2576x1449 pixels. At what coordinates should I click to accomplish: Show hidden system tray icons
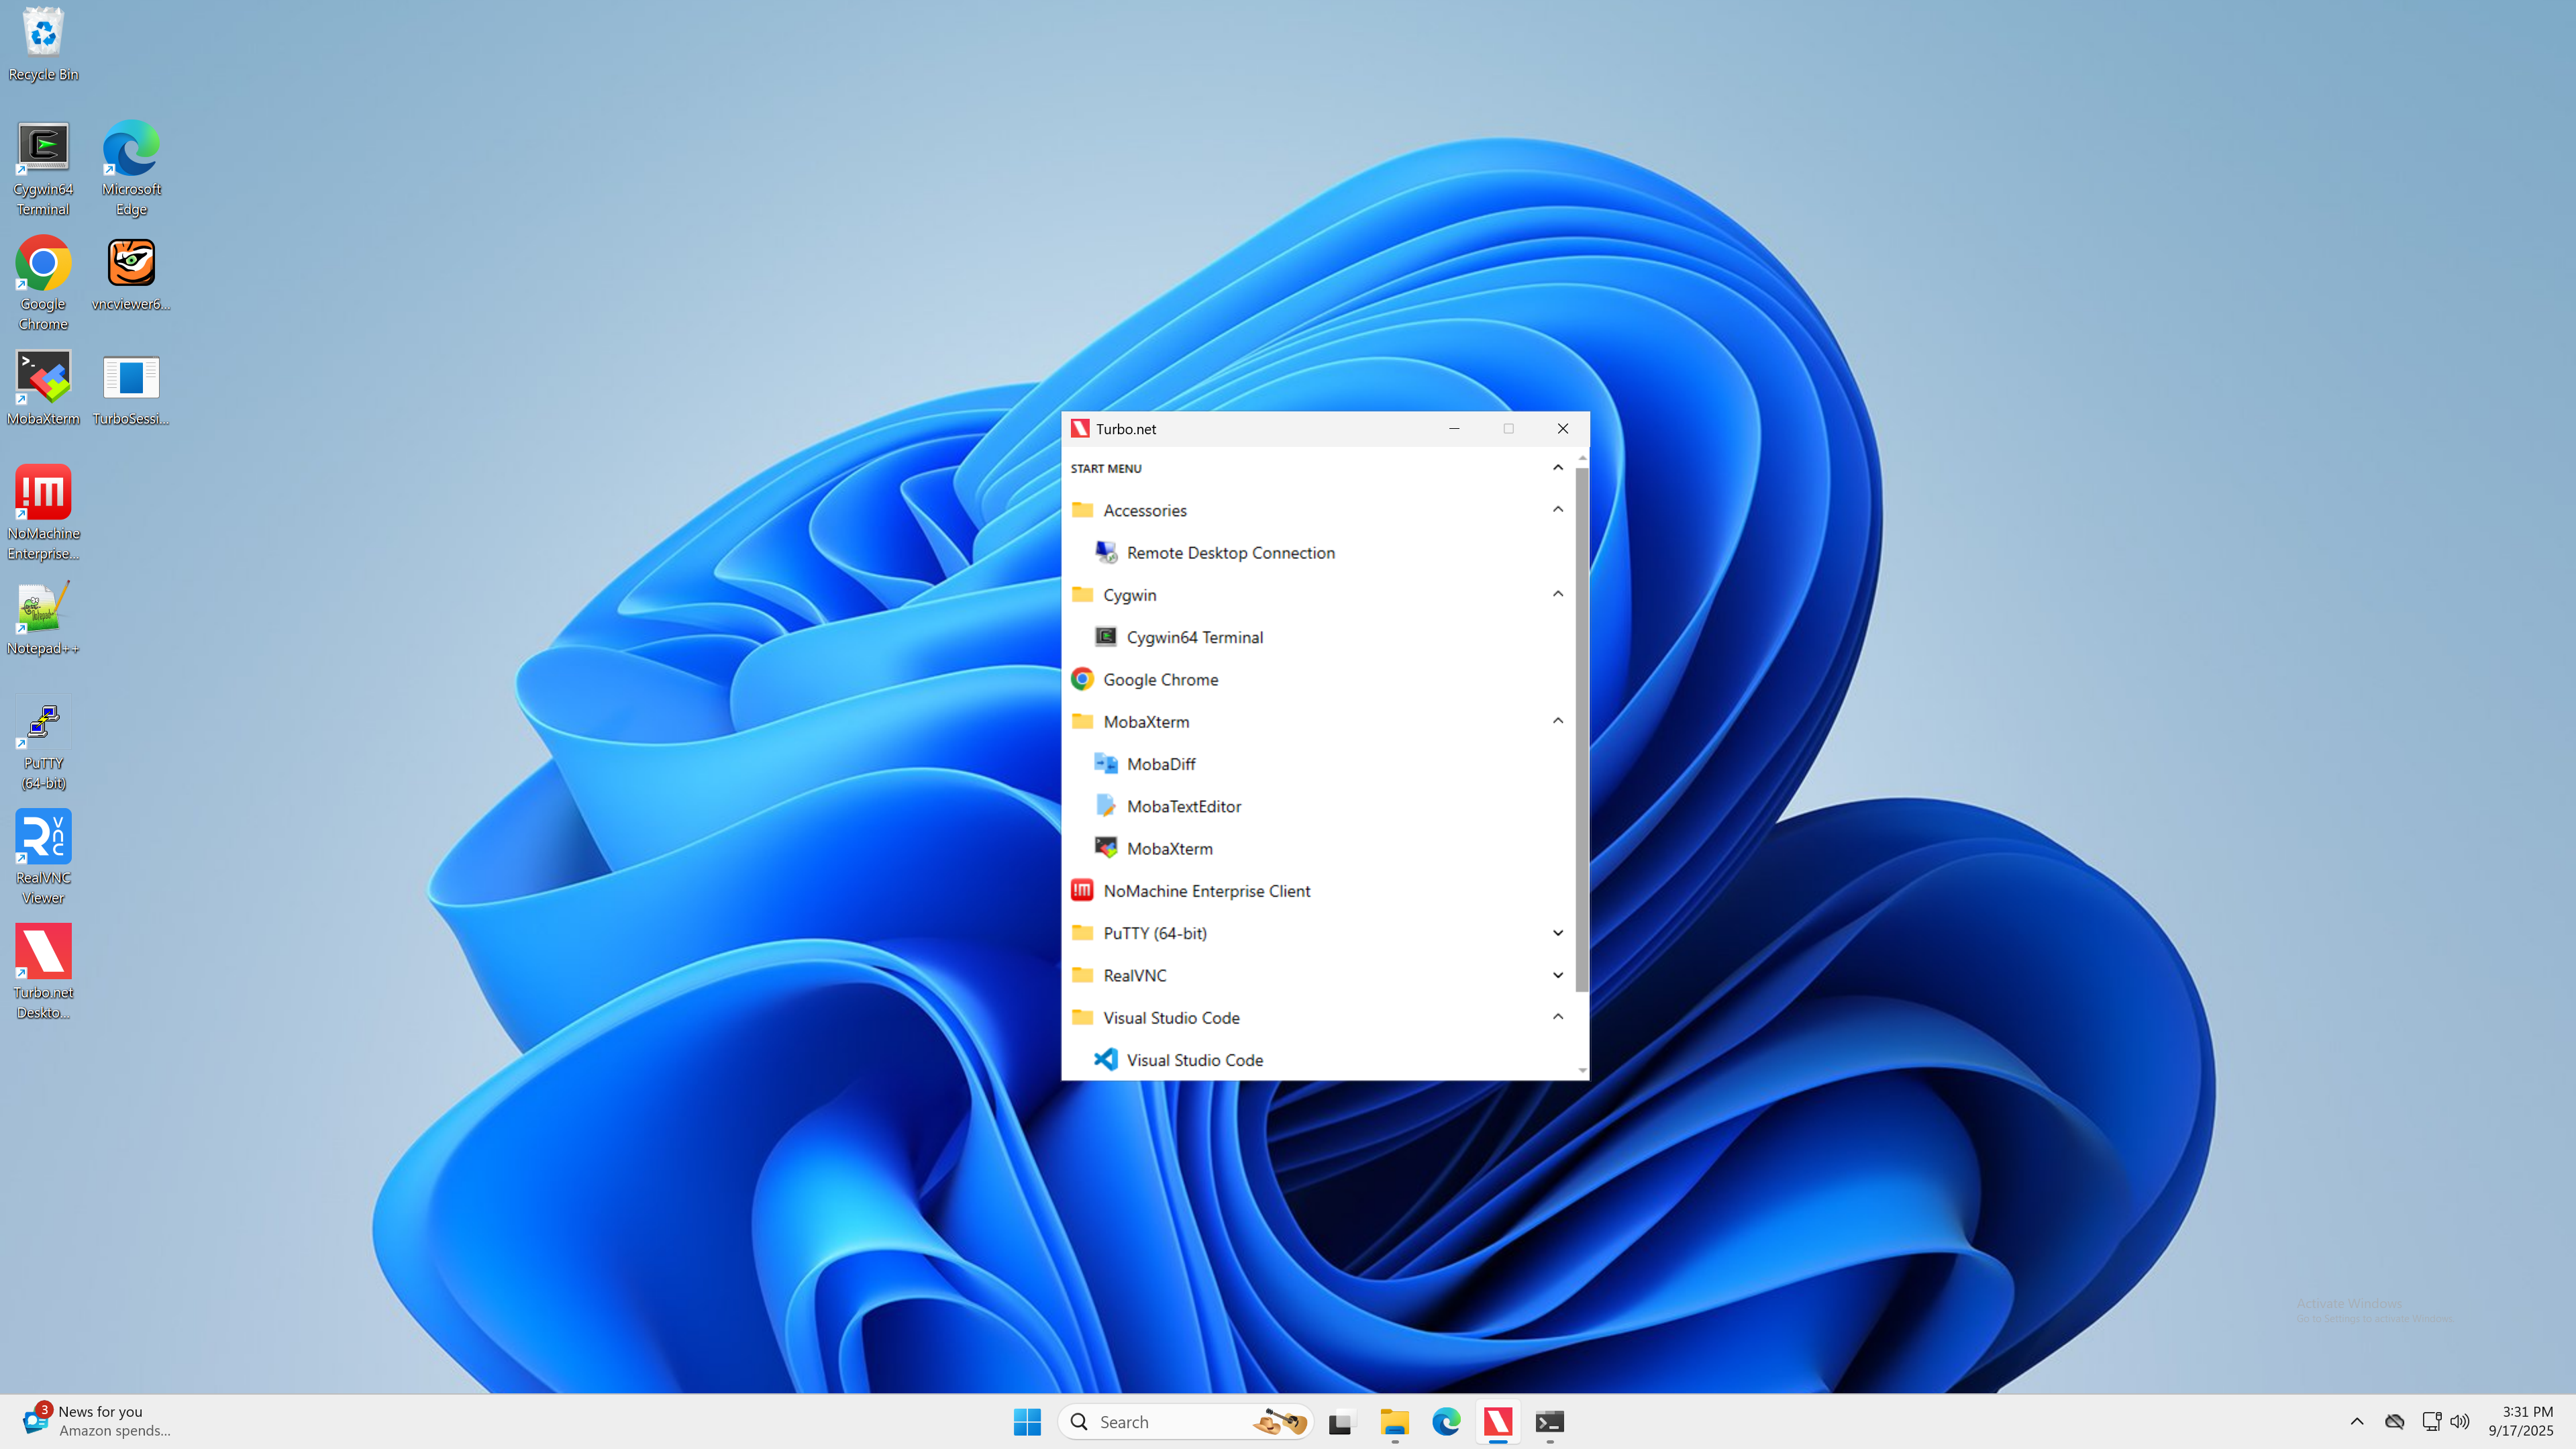(x=2357, y=1421)
